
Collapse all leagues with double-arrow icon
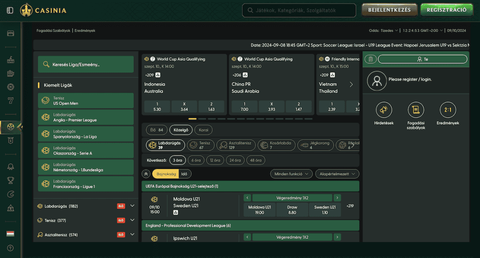click(146, 174)
